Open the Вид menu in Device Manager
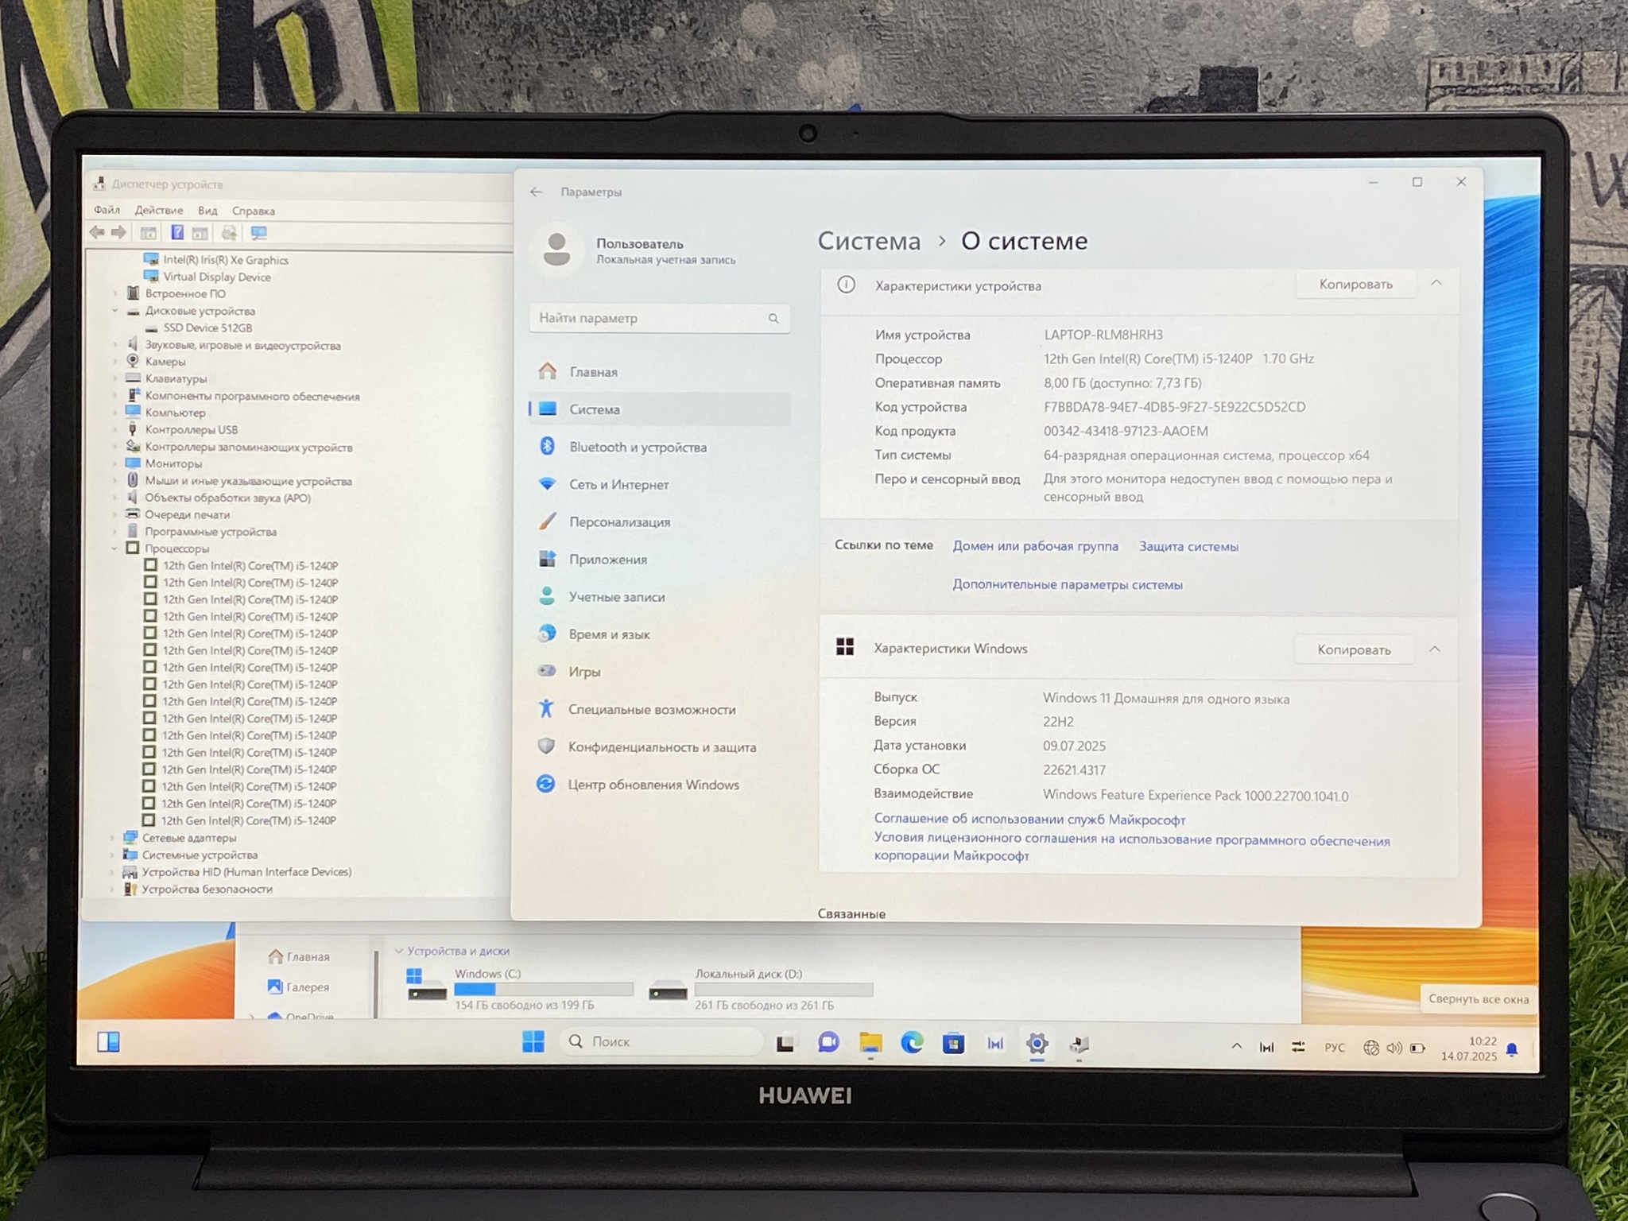The height and width of the screenshot is (1221, 1628). [x=207, y=211]
